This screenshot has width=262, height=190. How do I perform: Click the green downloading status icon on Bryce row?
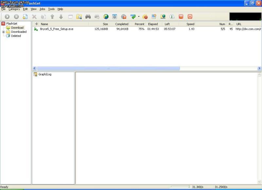click(36, 29)
